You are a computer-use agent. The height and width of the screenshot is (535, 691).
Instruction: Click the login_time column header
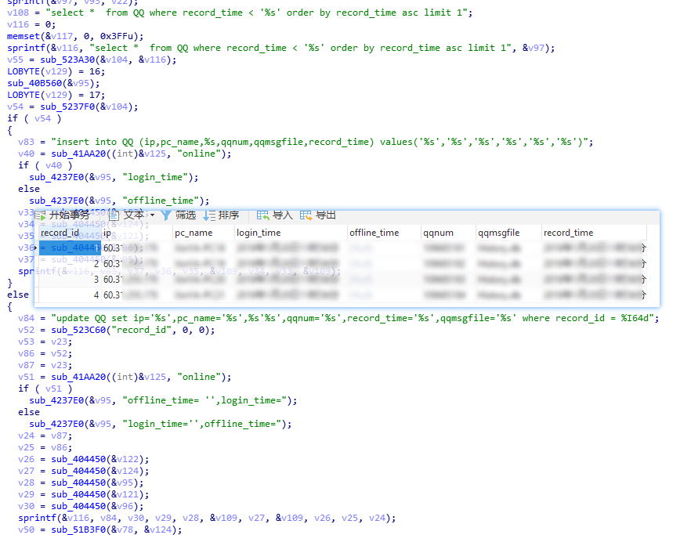pyautogui.click(x=259, y=233)
